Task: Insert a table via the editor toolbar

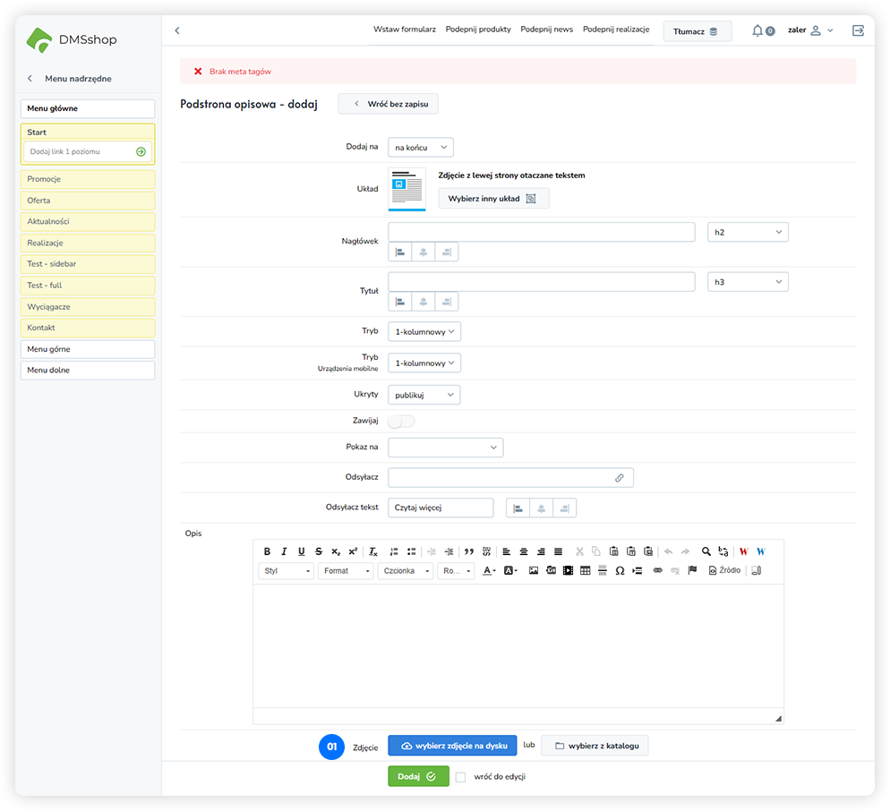Action: pos(585,571)
